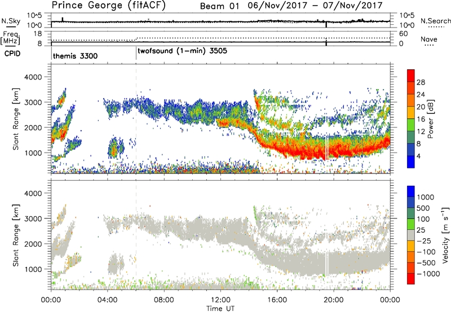Click the "Nave" legend label

(429, 39)
